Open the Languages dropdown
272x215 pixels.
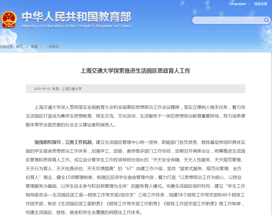[x=239, y=4]
